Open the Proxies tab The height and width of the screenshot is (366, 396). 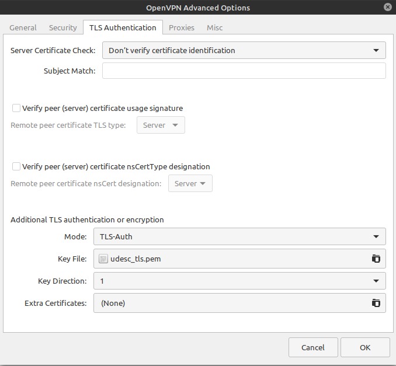(182, 27)
